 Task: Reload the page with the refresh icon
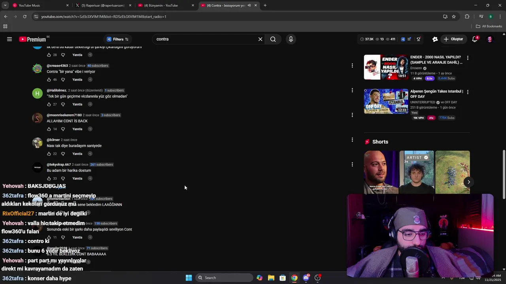tap(25, 17)
